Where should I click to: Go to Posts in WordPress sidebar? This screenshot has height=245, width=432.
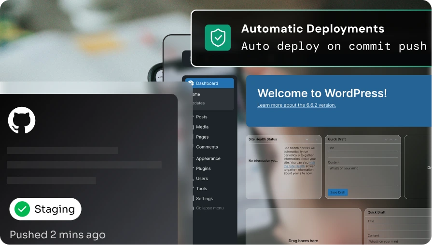pos(201,117)
